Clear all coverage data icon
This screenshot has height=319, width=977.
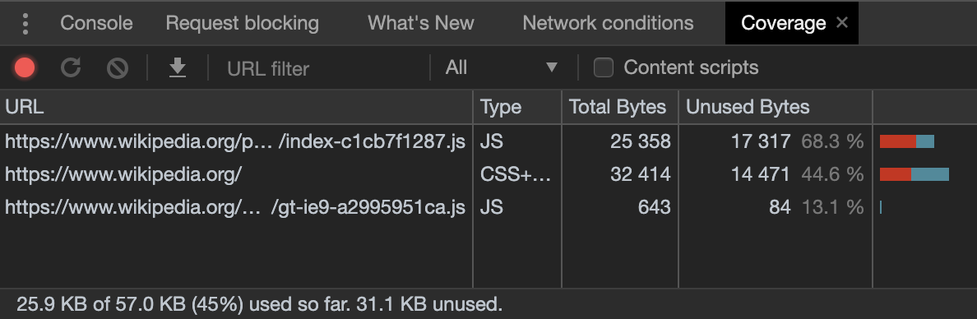[x=117, y=67]
